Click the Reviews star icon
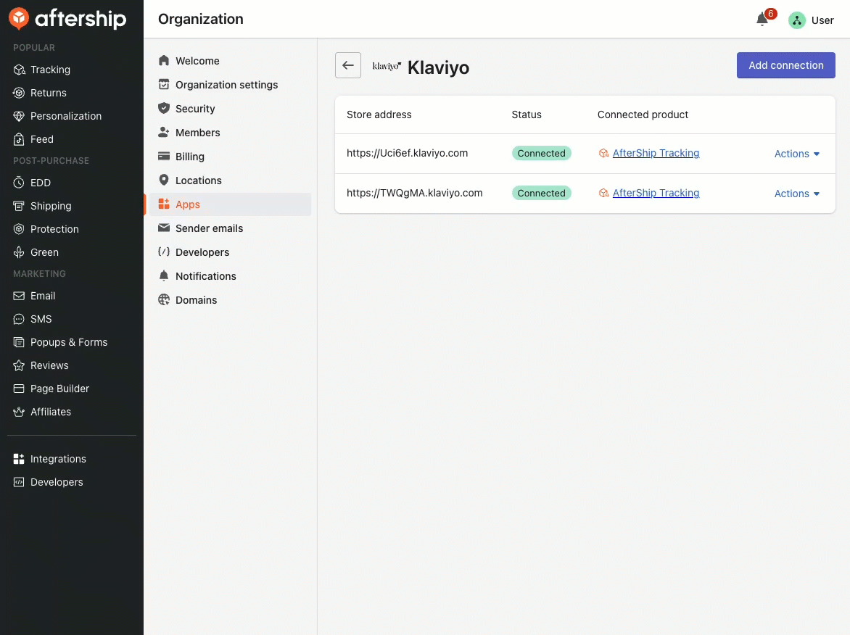850x635 pixels. (x=19, y=366)
